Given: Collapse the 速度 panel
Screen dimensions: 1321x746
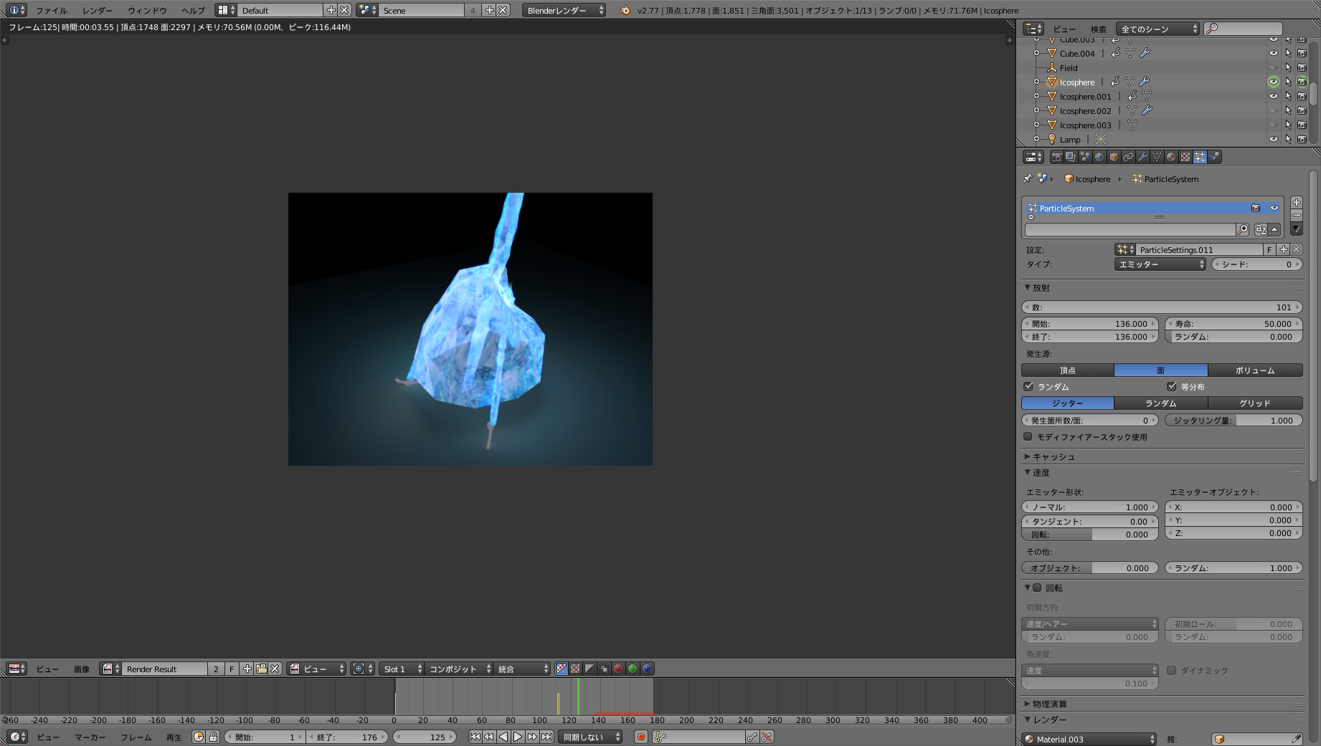Looking at the screenshot, I should [x=1027, y=472].
